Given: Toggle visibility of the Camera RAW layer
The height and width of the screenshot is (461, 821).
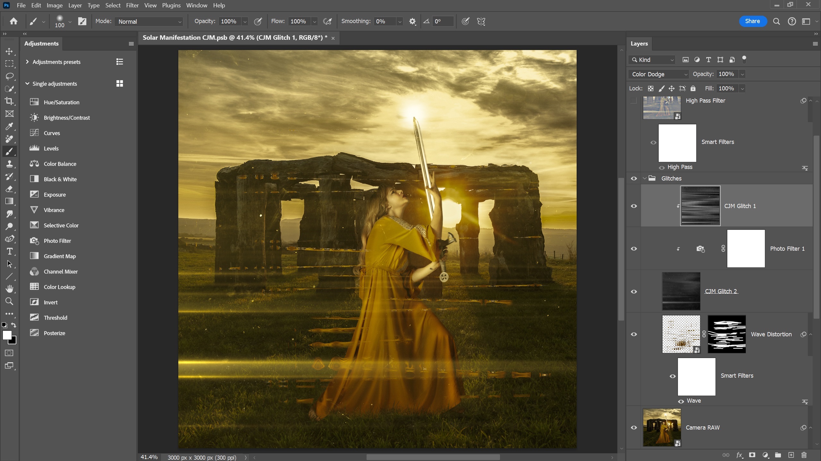Looking at the screenshot, I should pos(633,428).
